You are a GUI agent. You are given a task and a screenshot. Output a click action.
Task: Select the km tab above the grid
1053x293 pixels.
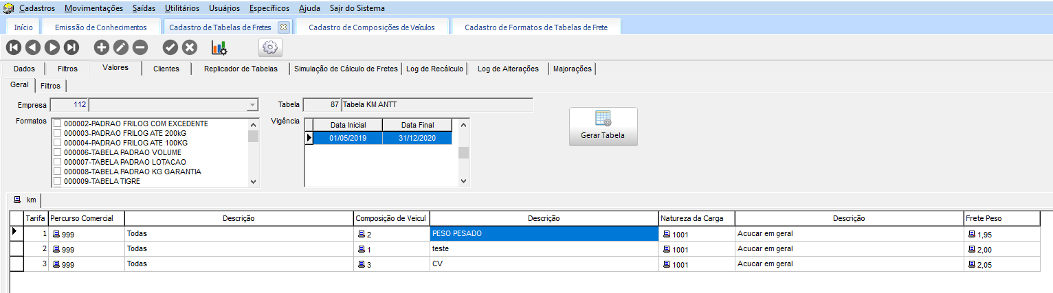click(25, 200)
